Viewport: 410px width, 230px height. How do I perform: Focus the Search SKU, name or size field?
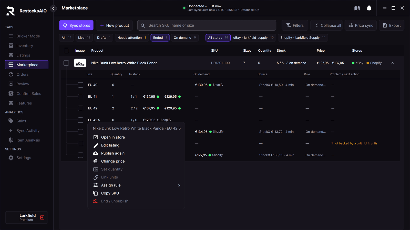pyautogui.click(x=207, y=25)
